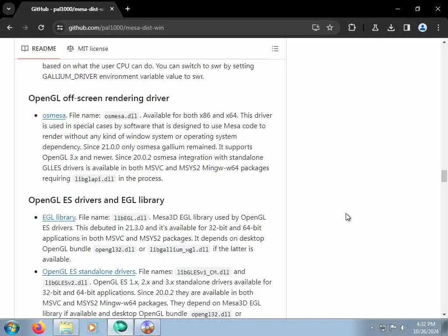Open the Chrome three-dot menu
448x336 pixels.
[x=438, y=28]
